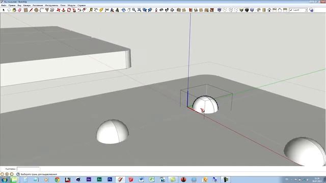Image resolution: width=326 pixels, height=183 pixels.
Task: Choose the Circle drawing tool
Action: 36,10
